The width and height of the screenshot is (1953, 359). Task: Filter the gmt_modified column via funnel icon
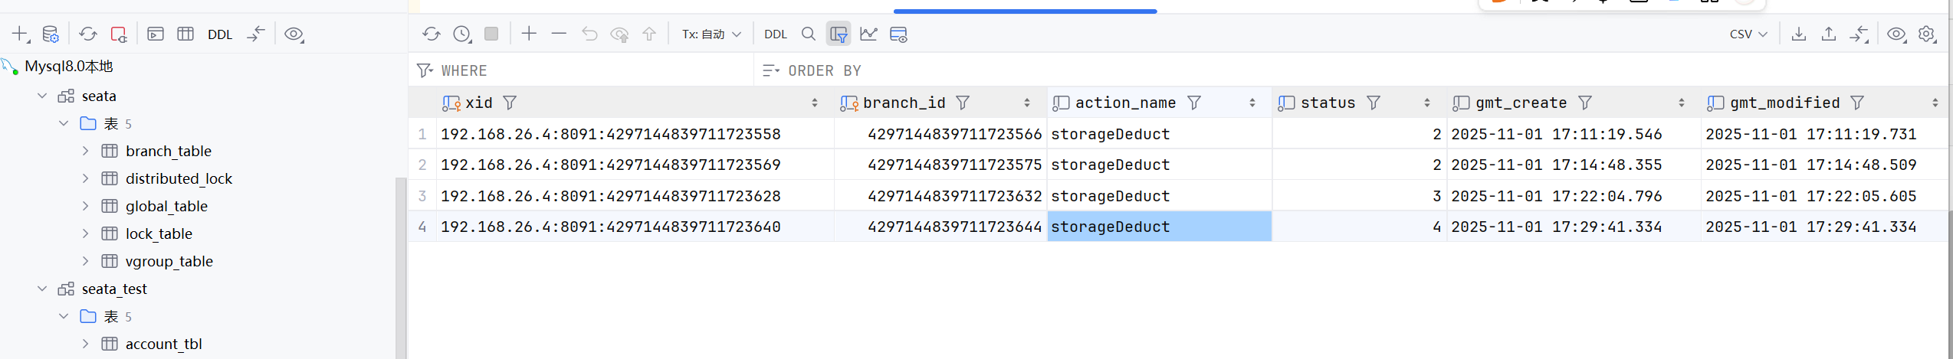(x=1857, y=103)
